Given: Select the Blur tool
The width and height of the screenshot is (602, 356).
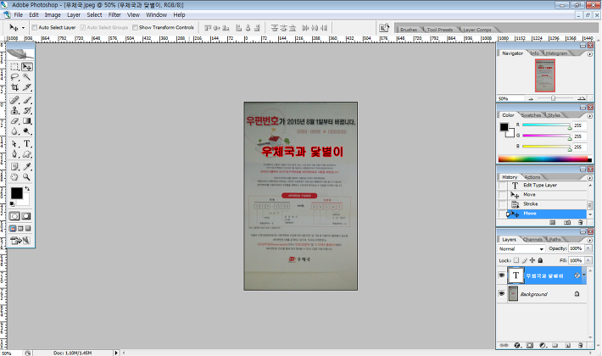Looking at the screenshot, I should [14, 131].
